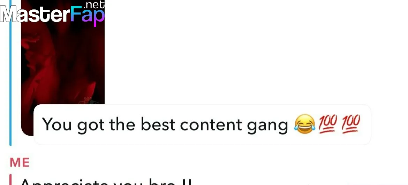This screenshot has height=185, width=408.
Task: Tap the laughing-crying face emoji
Action: [305, 124]
